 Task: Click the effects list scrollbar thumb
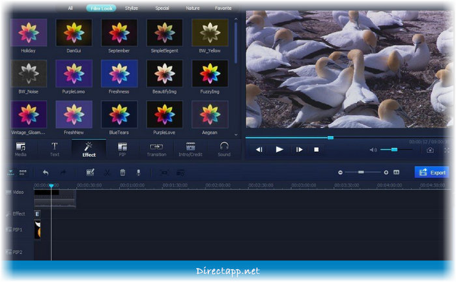(236, 43)
